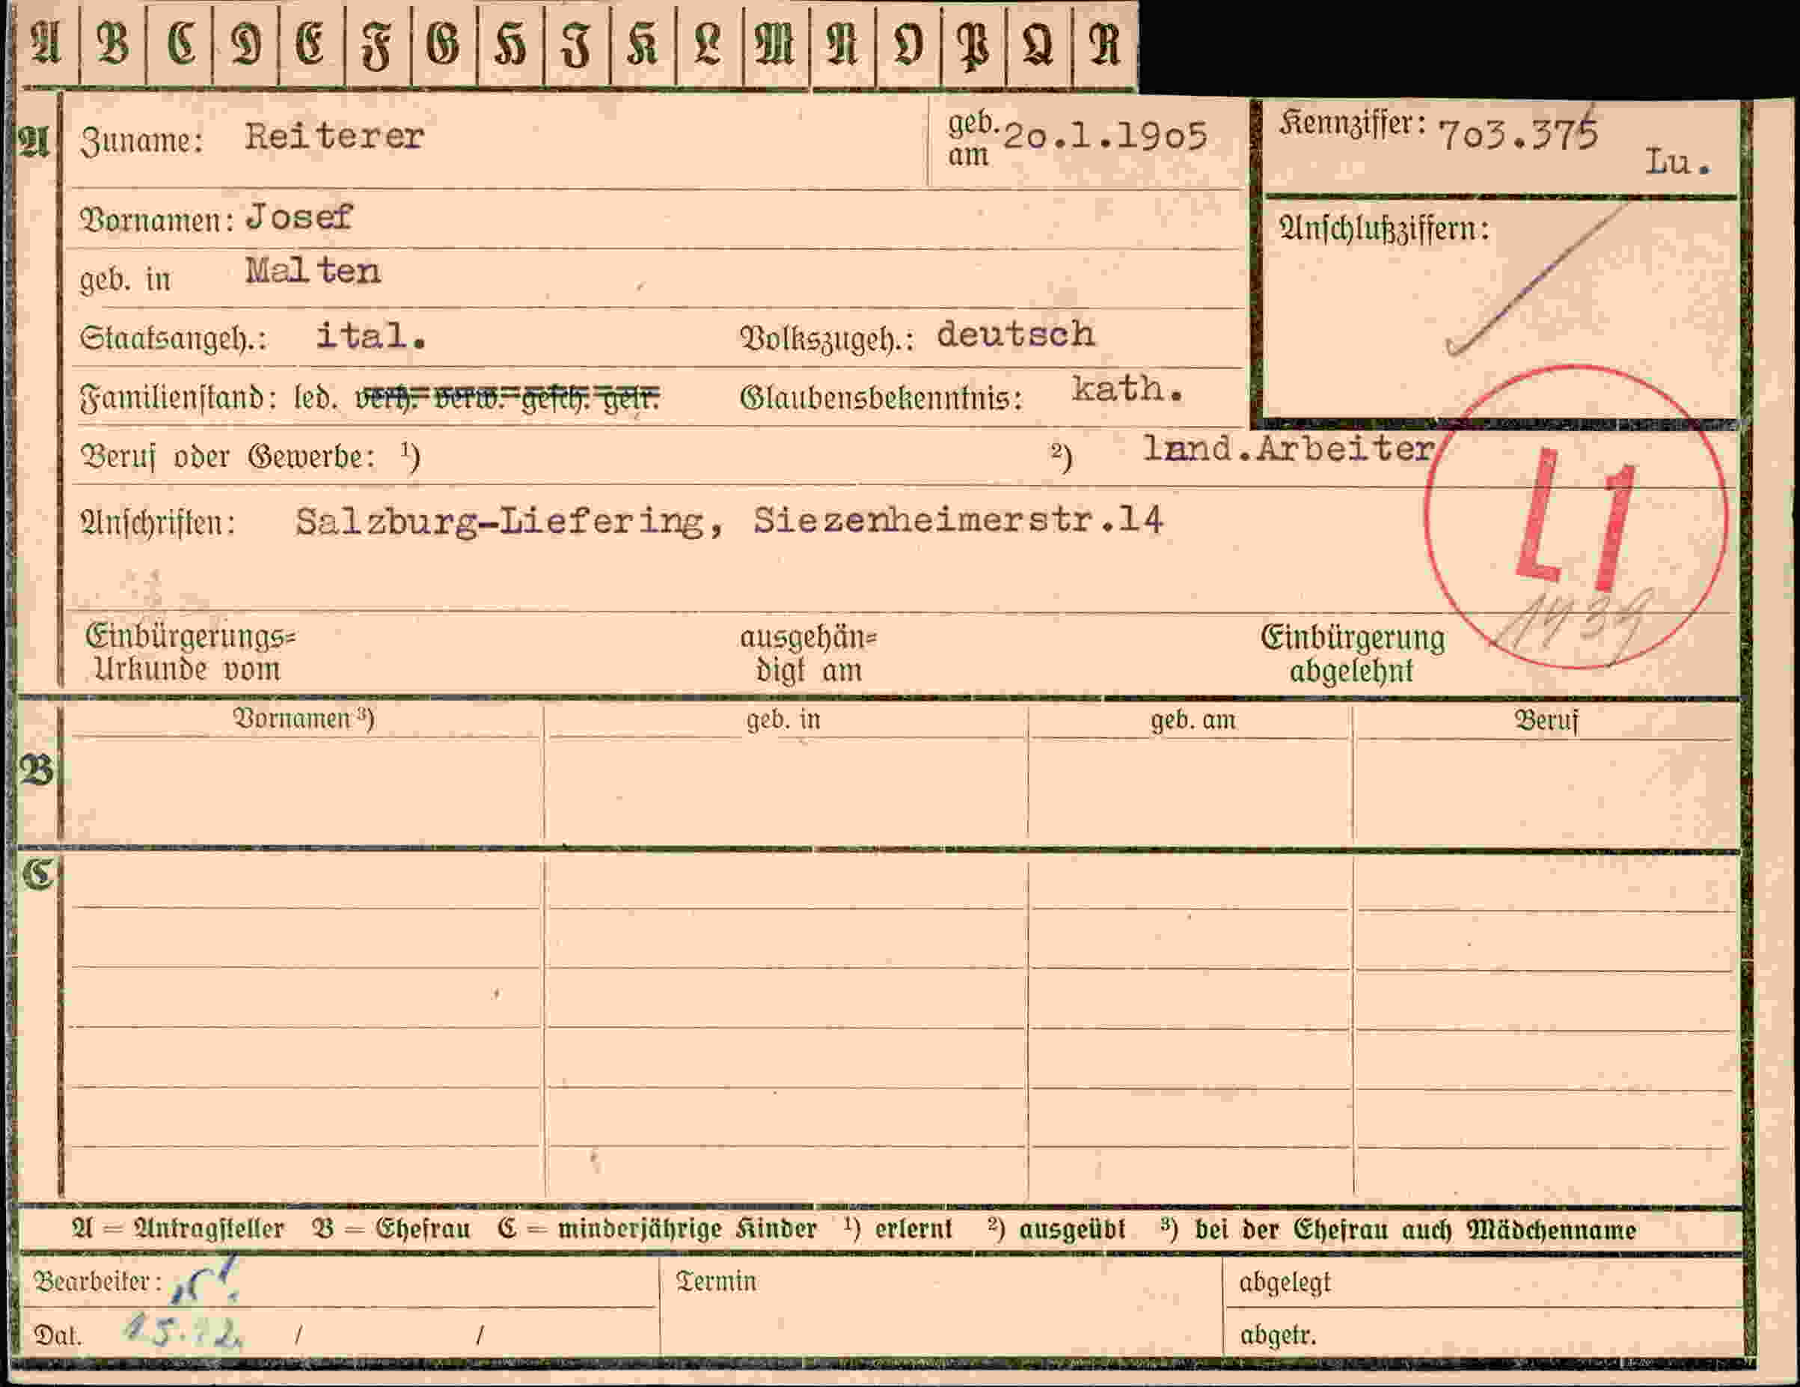Image resolution: width=1800 pixels, height=1387 pixels.
Task: Click the ethnicity value 'deutsch'
Action: [x=1016, y=334]
